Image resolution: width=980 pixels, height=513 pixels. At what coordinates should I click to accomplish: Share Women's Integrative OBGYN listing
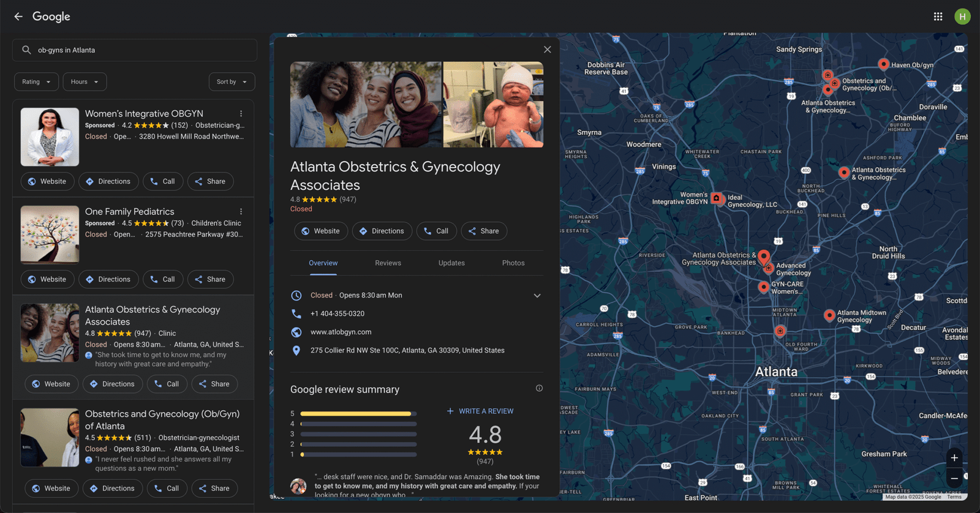click(x=210, y=181)
